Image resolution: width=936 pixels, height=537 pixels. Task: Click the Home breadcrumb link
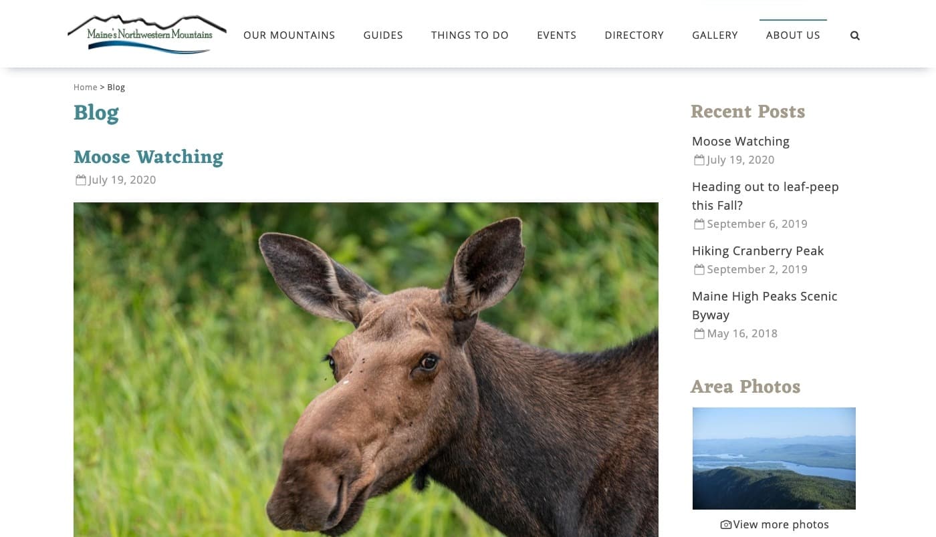coord(85,87)
